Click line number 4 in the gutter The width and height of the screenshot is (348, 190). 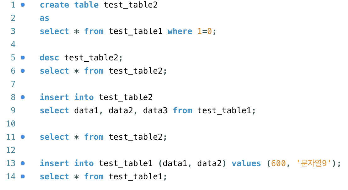pos(13,44)
